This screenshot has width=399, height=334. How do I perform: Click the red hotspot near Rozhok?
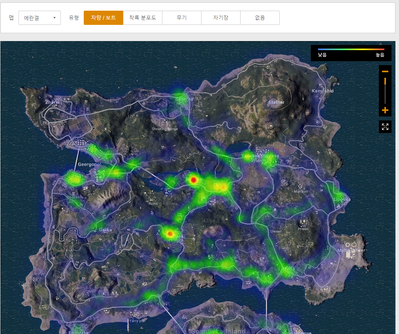pos(194,180)
